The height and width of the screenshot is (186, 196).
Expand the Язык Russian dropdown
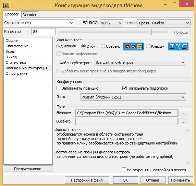click(x=133, y=97)
